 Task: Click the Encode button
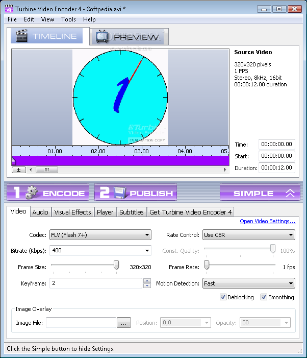48,193
